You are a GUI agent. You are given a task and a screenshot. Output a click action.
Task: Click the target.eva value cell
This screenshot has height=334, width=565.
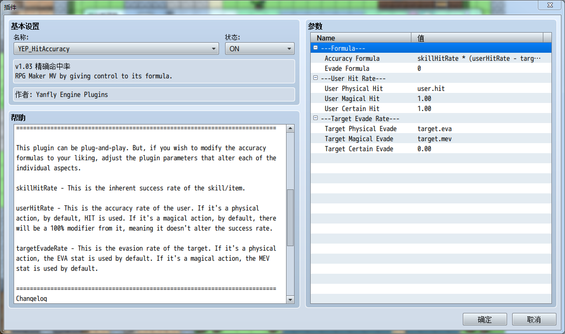click(434, 129)
